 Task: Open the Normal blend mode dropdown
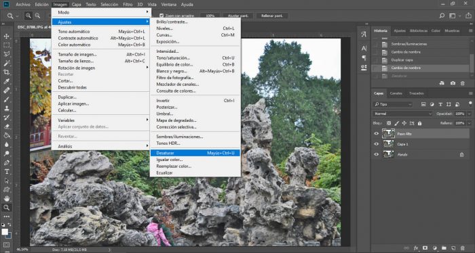click(402, 114)
